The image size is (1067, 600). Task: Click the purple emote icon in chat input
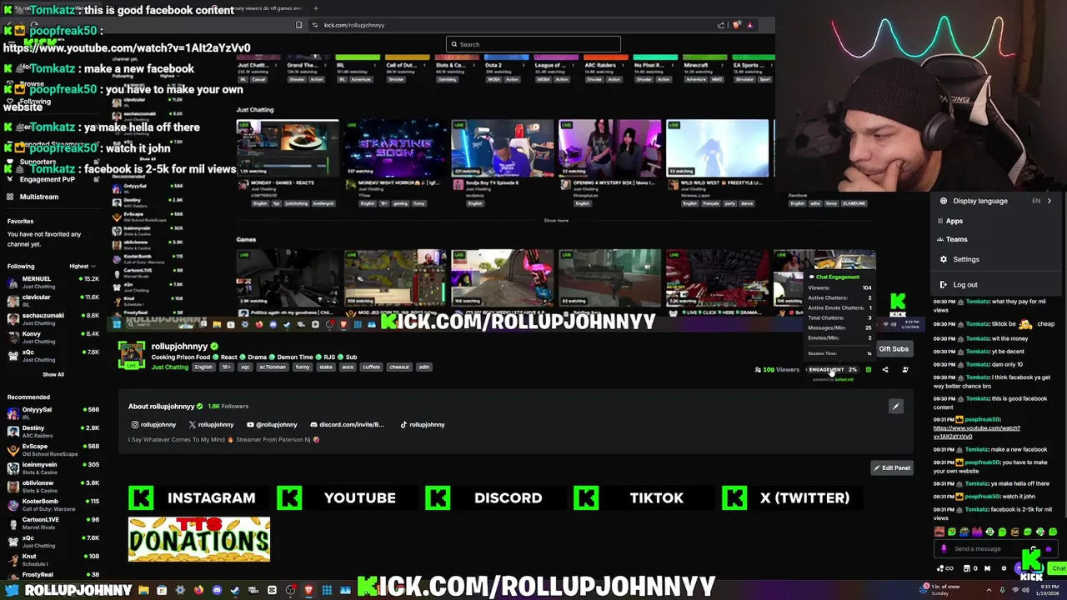click(x=1049, y=548)
